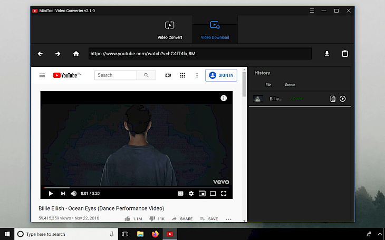The height and width of the screenshot is (240, 385).
Task: Click the Done status of Billie entry
Action: click(x=296, y=98)
